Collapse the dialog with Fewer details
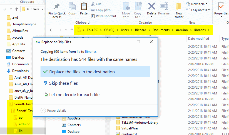The image size is (229, 135). [x=54, y=111]
